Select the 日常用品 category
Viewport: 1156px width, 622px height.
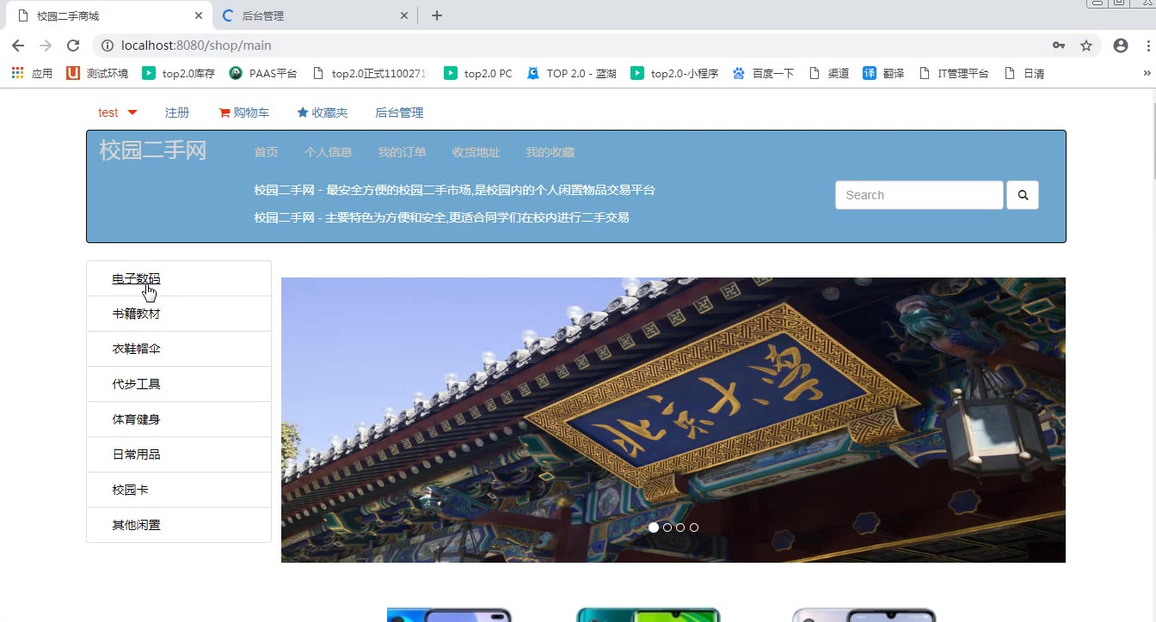click(x=179, y=454)
